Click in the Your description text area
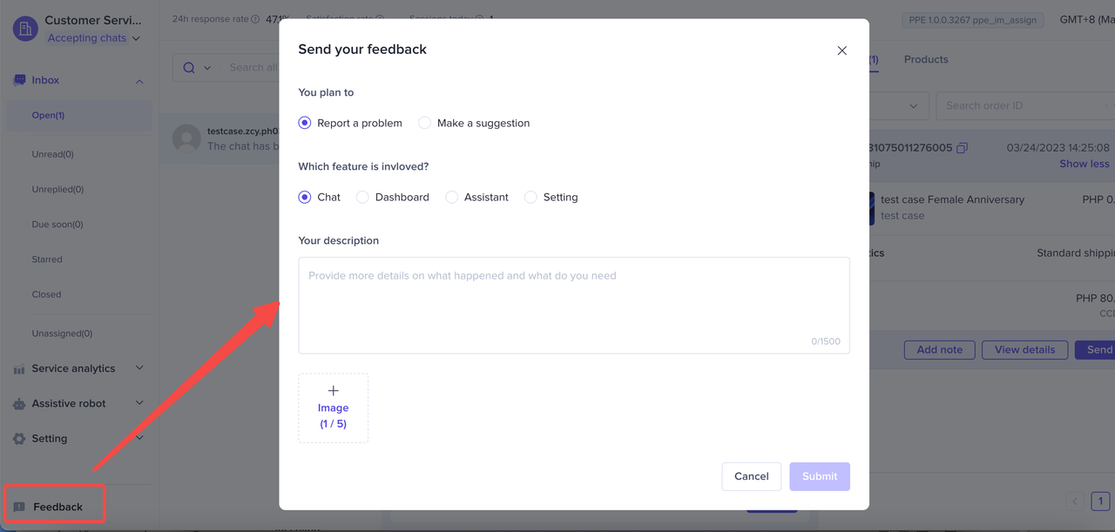 (573, 305)
